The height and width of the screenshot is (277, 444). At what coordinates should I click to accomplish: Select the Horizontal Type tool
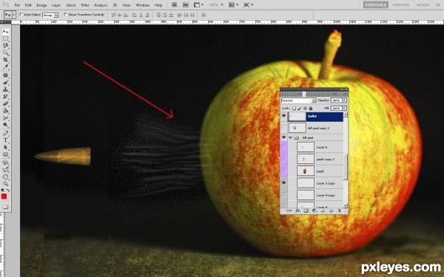pyautogui.click(x=6, y=140)
